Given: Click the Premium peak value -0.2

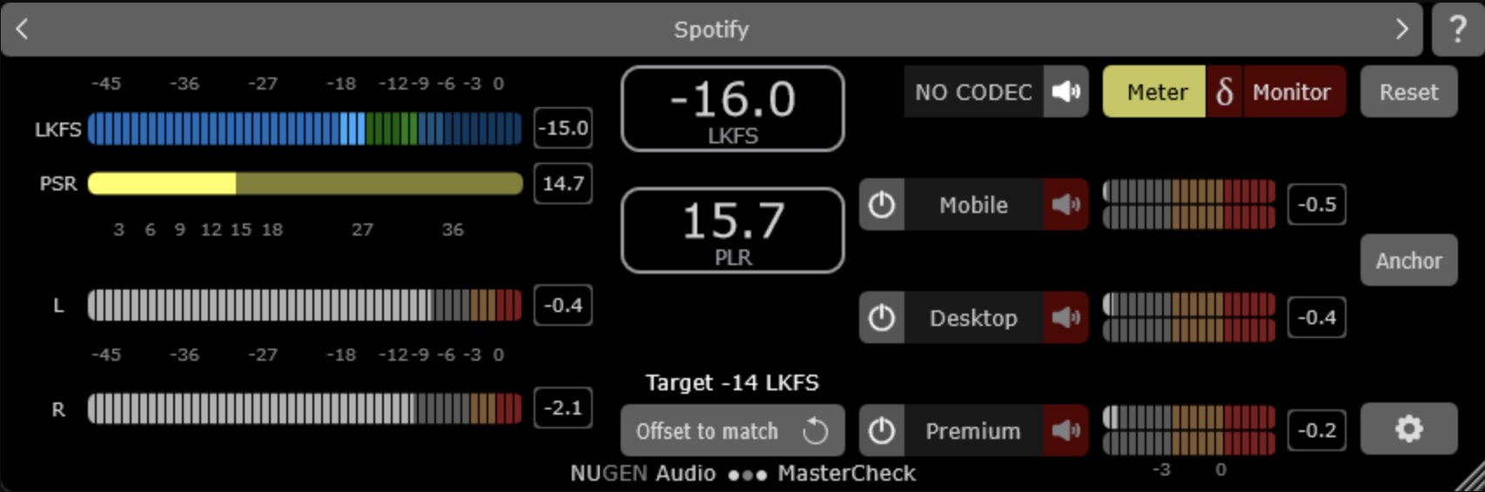Looking at the screenshot, I should pyautogui.click(x=1316, y=430).
